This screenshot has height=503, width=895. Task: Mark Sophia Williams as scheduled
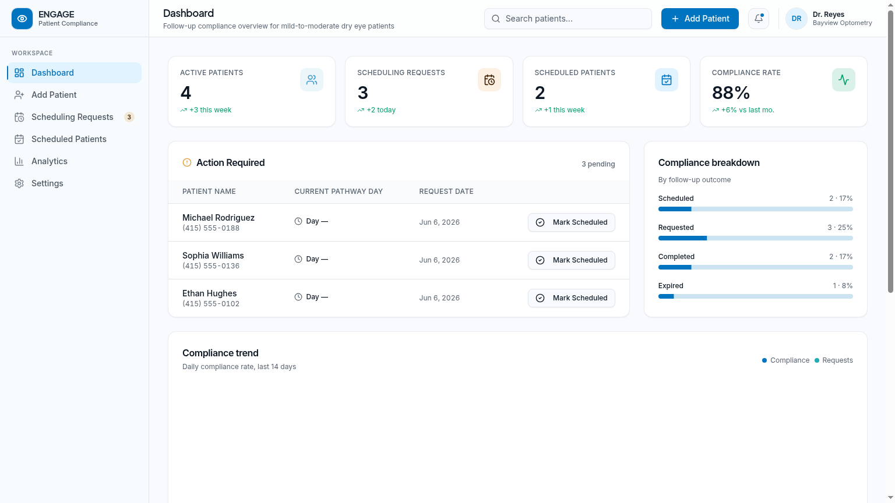click(572, 260)
